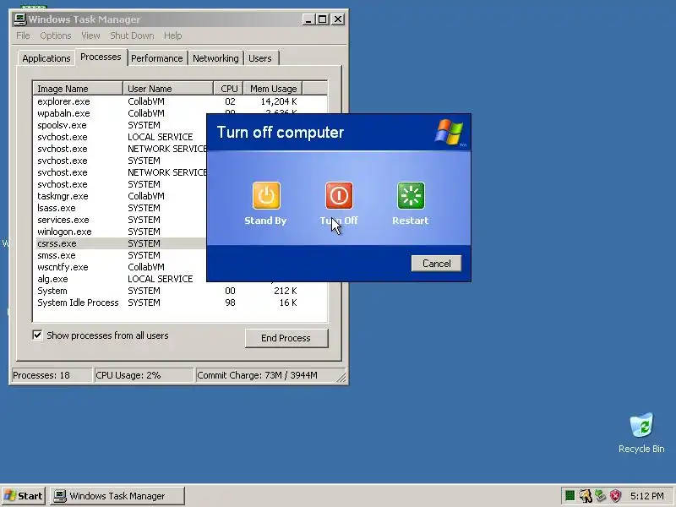The height and width of the screenshot is (507, 676).
Task: Click the Safely Remove Hardware tray icon
Action: tap(600, 496)
